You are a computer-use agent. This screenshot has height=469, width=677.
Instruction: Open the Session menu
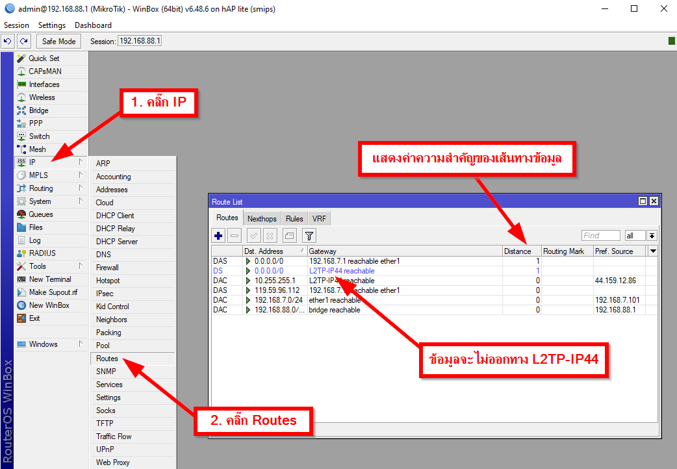click(16, 25)
